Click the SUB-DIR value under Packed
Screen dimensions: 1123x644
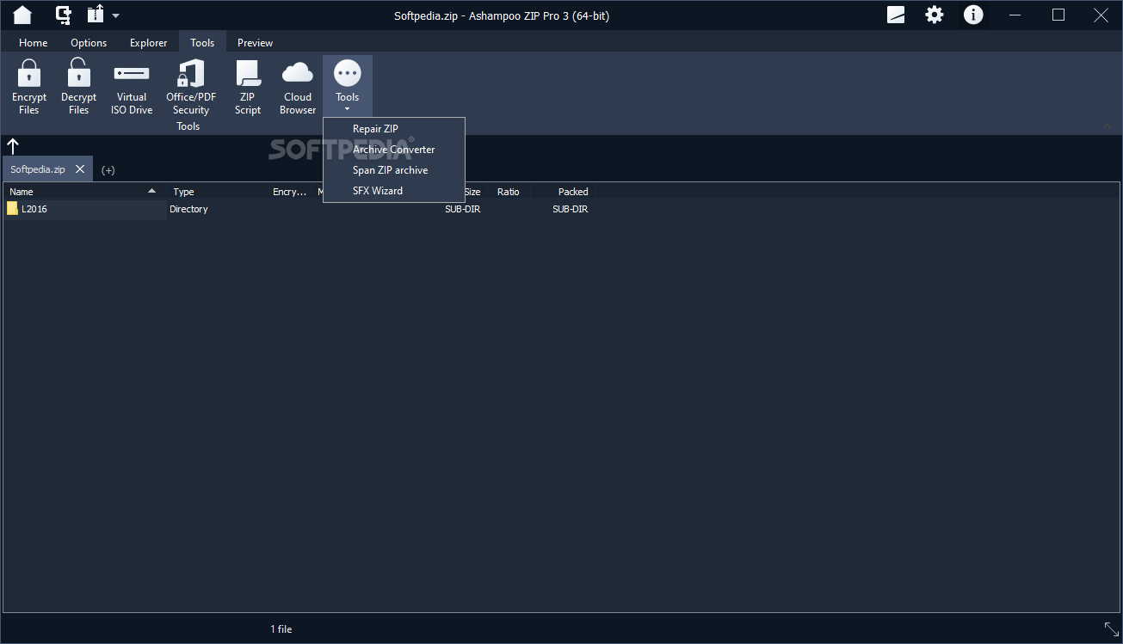(x=571, y=209)
